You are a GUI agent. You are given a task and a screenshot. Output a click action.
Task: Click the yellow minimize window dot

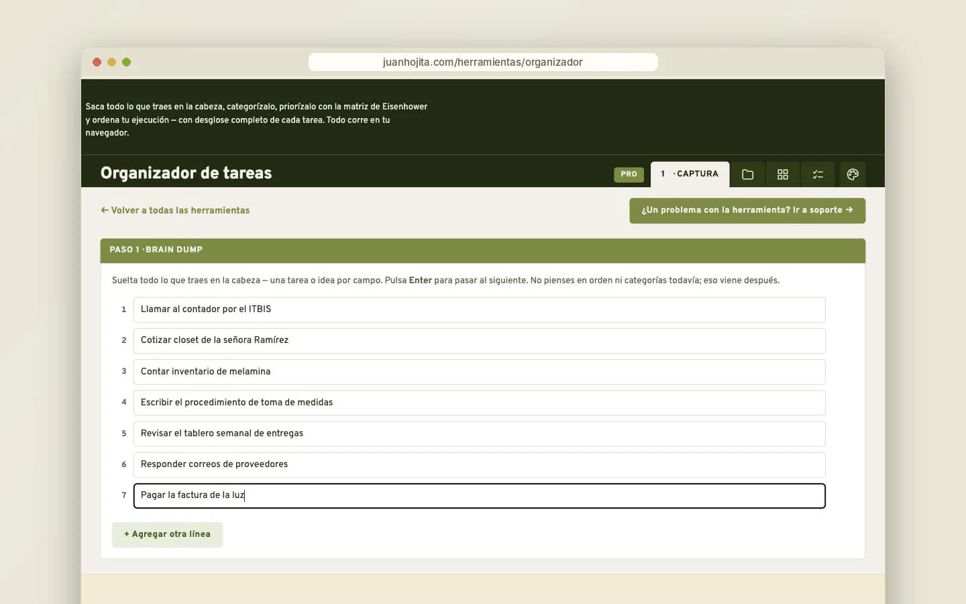coord(111,62)
